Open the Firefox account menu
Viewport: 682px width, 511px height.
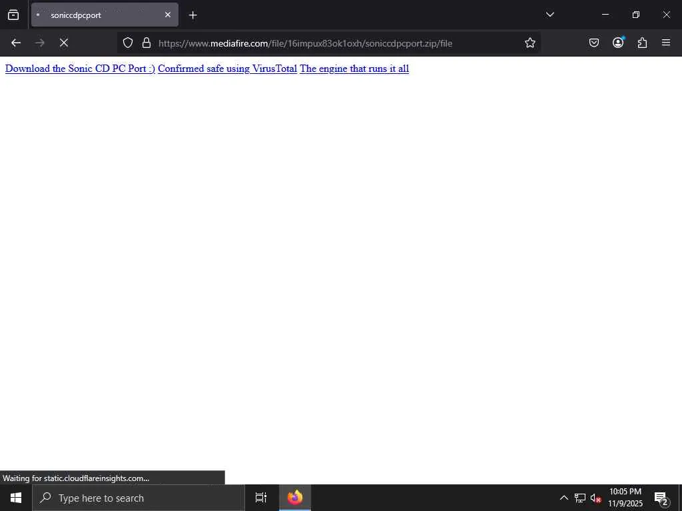(618, 43)
